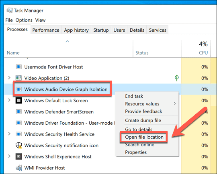
Task: Select Windows Security notification icon row
Action: pyautogui.click(x=111, y=145)
